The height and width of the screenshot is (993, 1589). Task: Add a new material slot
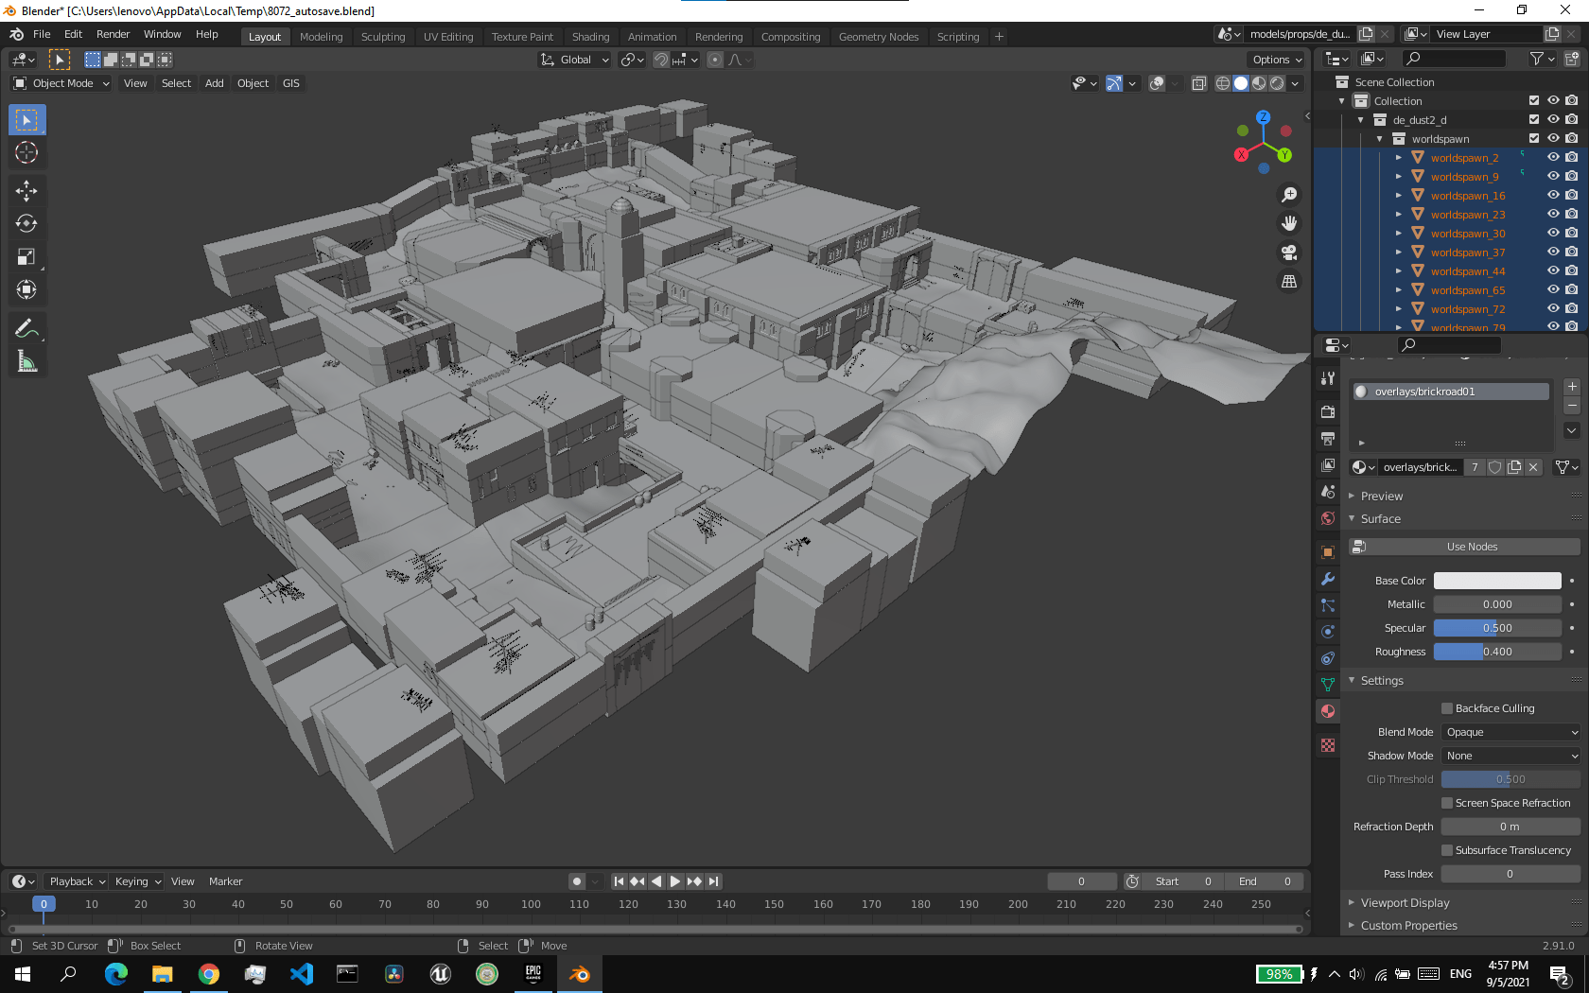[x=1571, y=386]
